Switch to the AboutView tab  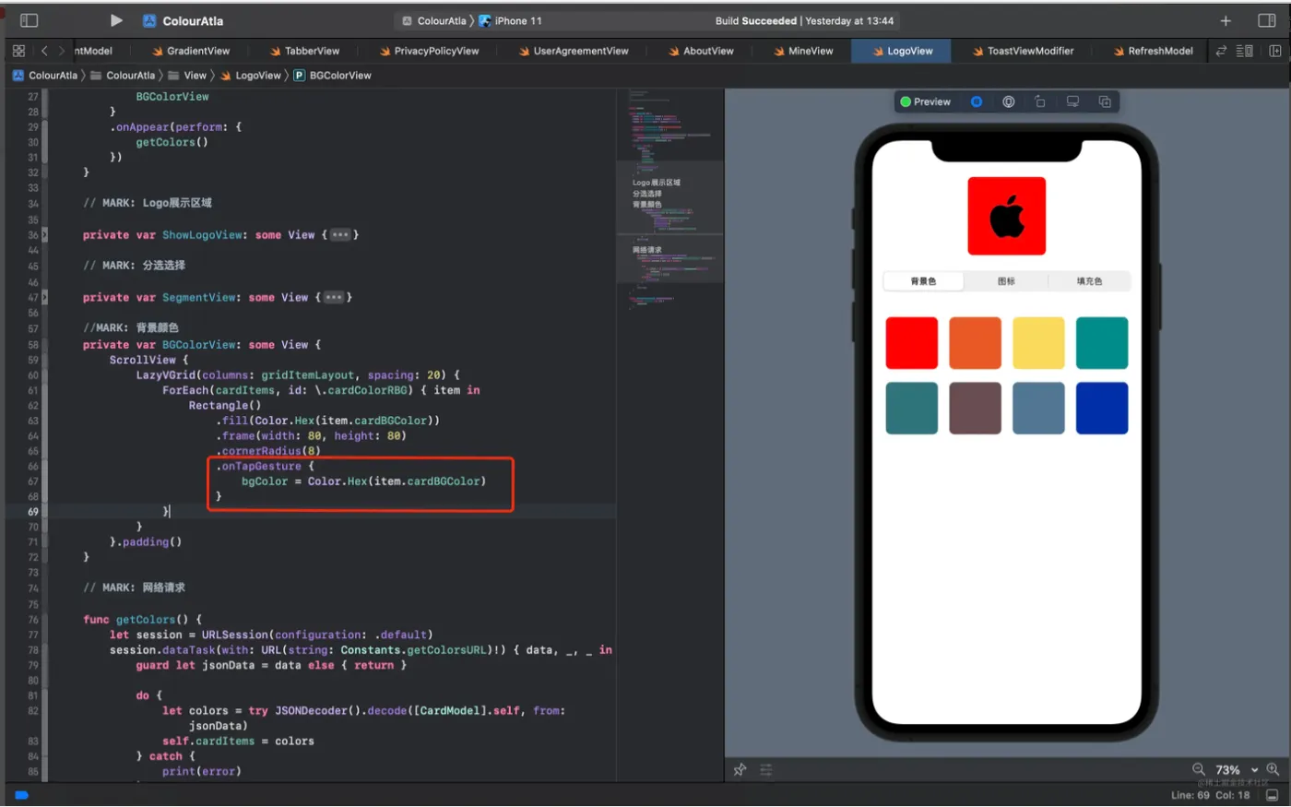[701, 51]
